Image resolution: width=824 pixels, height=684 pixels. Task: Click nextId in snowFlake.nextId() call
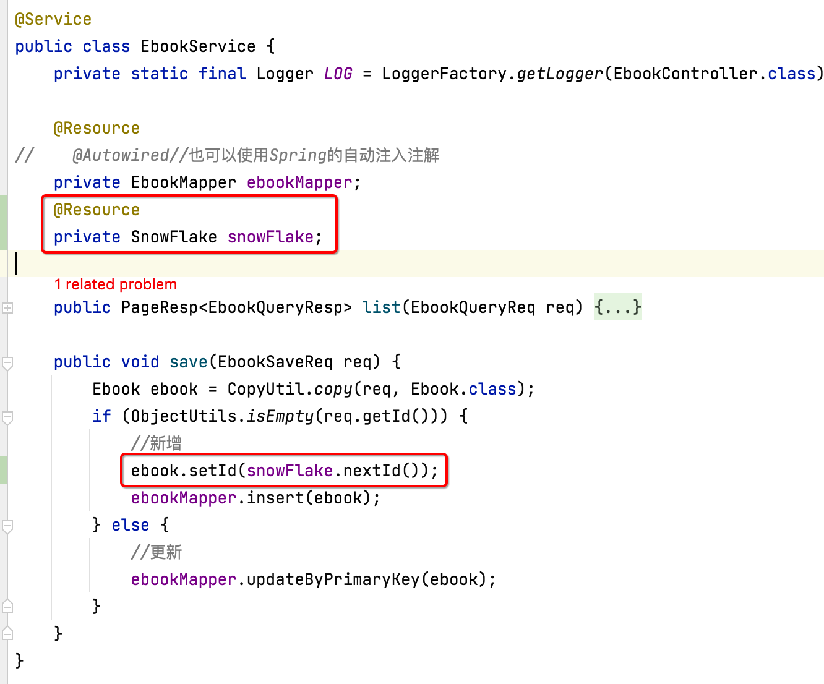(x=372, y=471)
